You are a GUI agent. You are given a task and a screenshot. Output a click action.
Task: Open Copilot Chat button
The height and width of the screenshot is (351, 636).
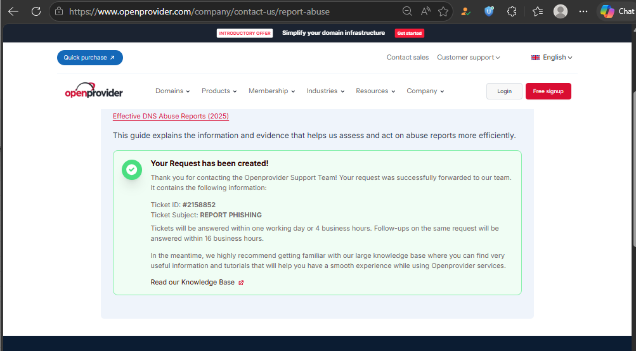pyautogui.click(x=617, y=11)
